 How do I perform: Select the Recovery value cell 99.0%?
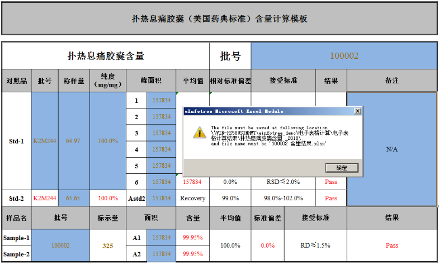[x=230, y=198]
